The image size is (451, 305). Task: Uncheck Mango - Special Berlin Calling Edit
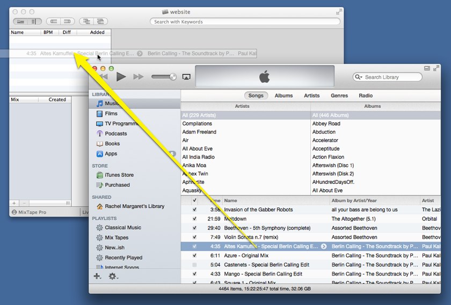pyautogui.click(x=195, y=274)
